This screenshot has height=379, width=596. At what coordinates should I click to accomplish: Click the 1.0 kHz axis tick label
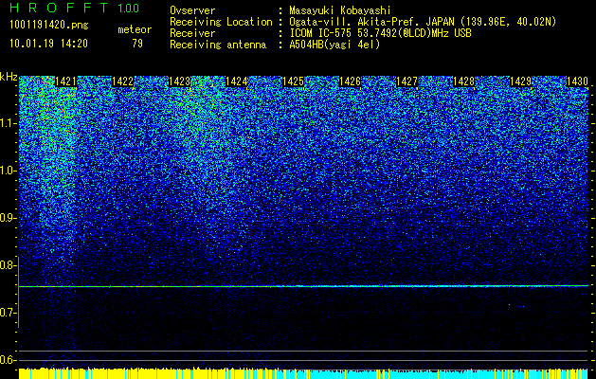[9, 171]
